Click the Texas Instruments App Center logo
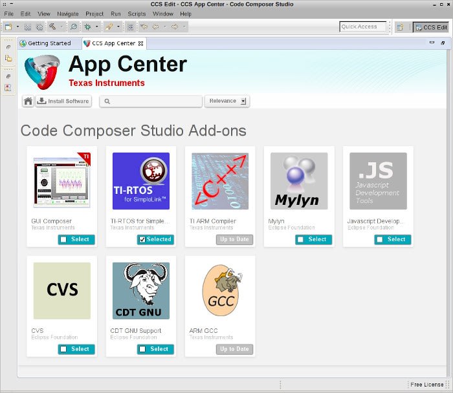The width and height of the screenshot is (453, 393). pyautogui.click(x=42, y=72)
